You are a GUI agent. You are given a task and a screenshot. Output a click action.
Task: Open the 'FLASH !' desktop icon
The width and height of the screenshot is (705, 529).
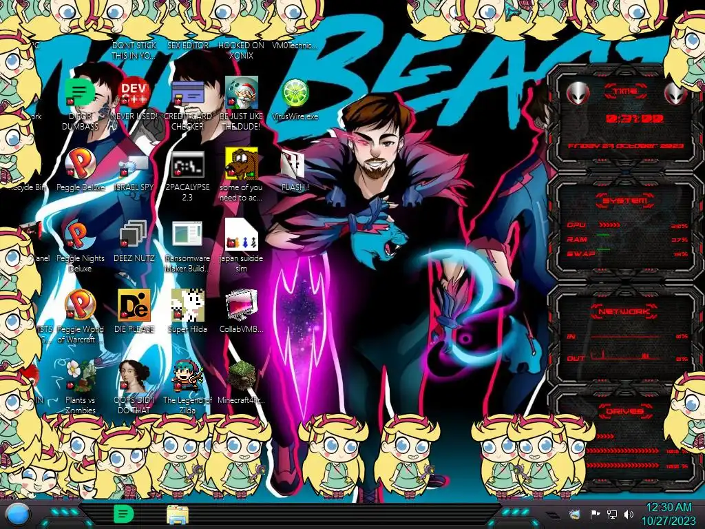pos(293,164)
